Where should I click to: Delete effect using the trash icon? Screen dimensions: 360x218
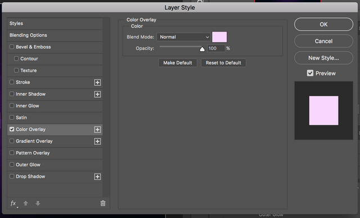(x=103, y=203)
